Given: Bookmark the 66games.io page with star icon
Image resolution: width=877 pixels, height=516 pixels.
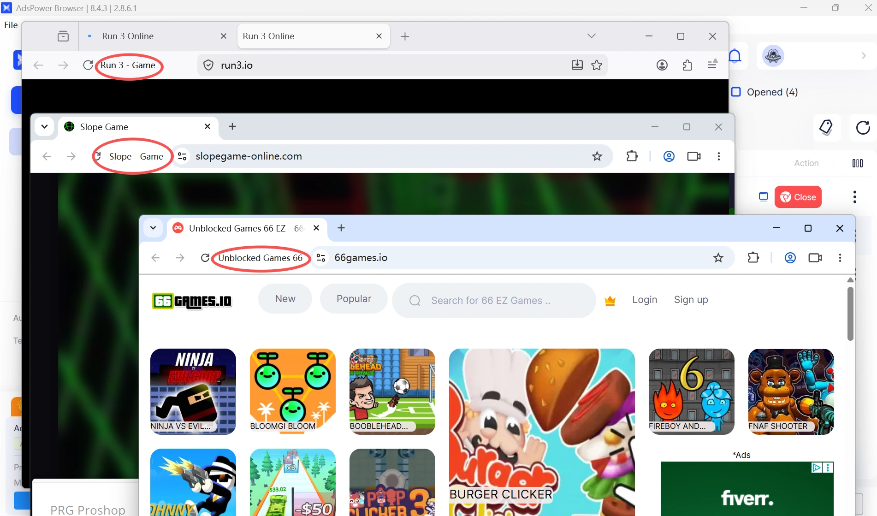Looking at the screenshot, I should [x=718, y=258].
